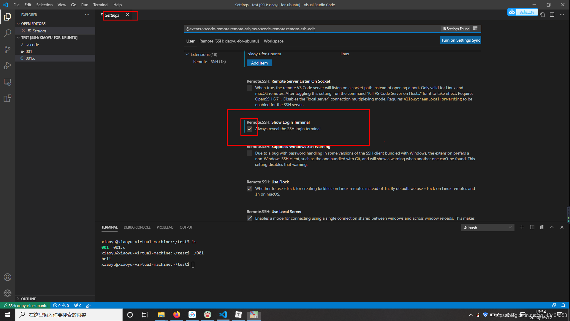
Task: Toggle Remote.SSH Show Login Terminal checkbox
Action: (249, 129)
